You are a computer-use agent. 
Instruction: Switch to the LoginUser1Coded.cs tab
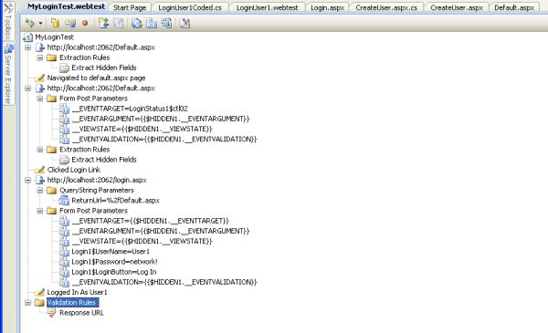190,7
